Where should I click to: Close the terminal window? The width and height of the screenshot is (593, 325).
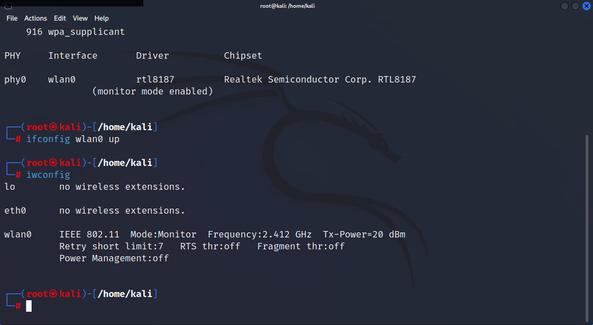tap(586, 6)
